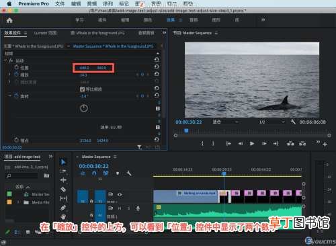Open 效果控件 panel menu icon
The height and width of the screenshot is (246, 336).
(26, 33)
